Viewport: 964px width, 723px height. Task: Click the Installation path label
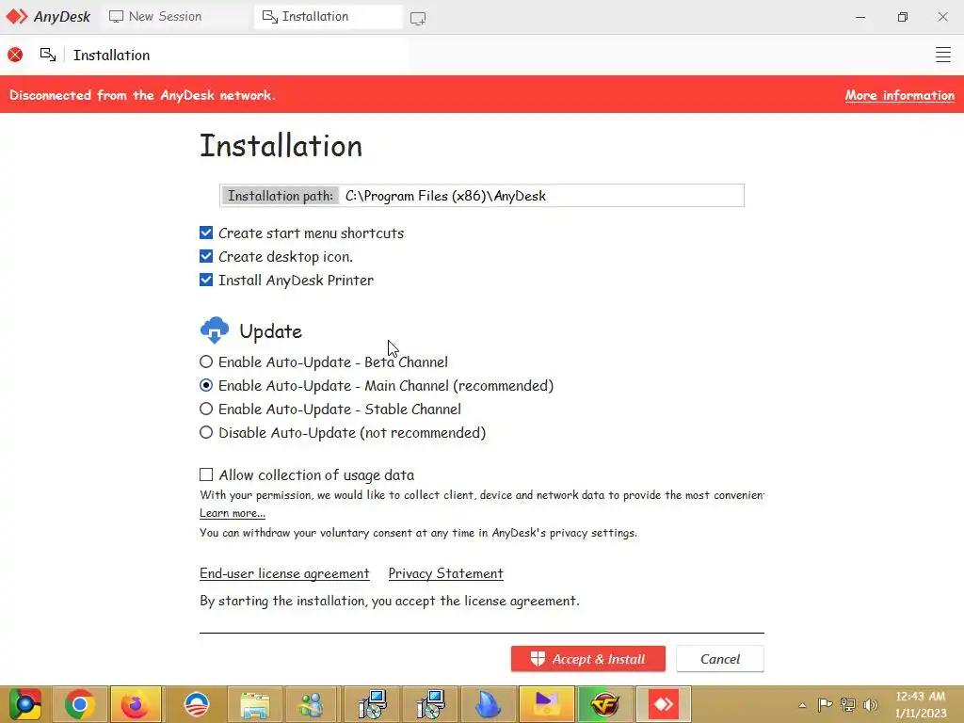[281, 196]
